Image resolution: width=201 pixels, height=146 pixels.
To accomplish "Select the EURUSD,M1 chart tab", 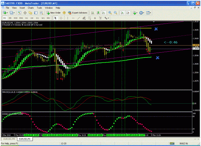I will click(x=25, y=139).
